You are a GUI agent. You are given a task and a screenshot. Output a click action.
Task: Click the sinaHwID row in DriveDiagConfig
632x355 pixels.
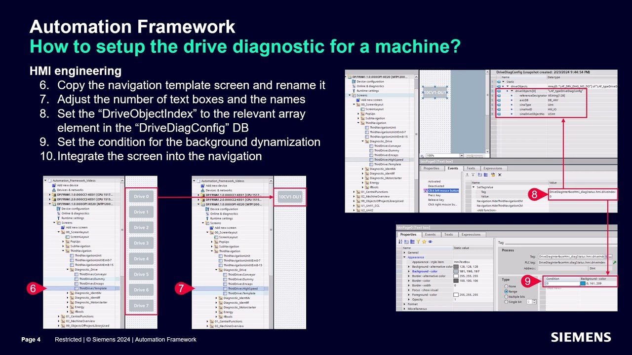point(541,109)
